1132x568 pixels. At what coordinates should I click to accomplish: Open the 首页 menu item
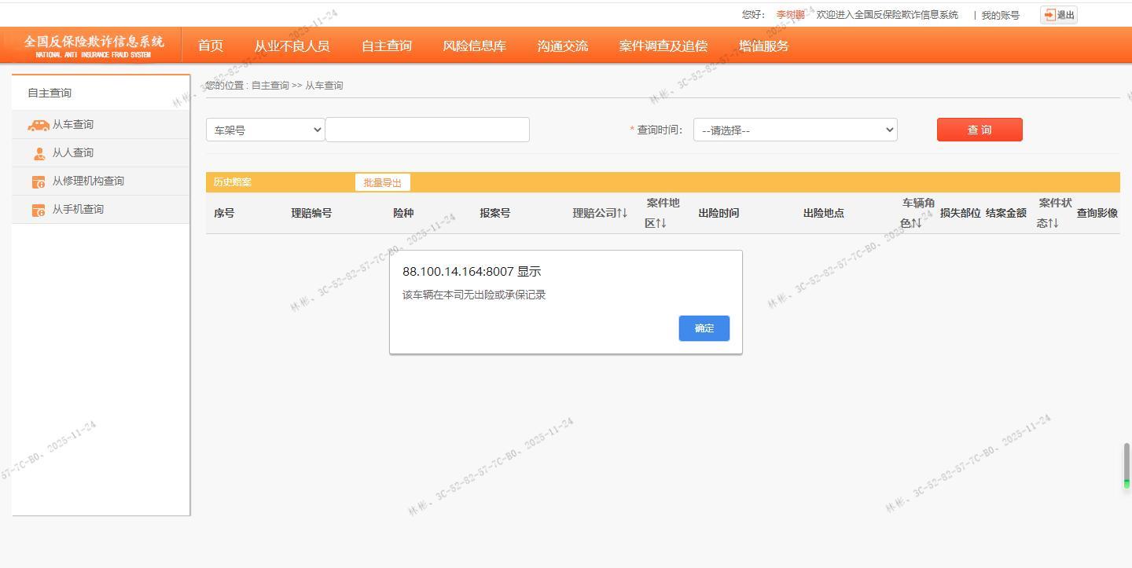coord(211,46)
